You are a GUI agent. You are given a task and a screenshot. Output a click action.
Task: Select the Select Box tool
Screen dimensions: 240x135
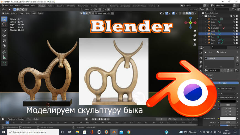(4, 19)
